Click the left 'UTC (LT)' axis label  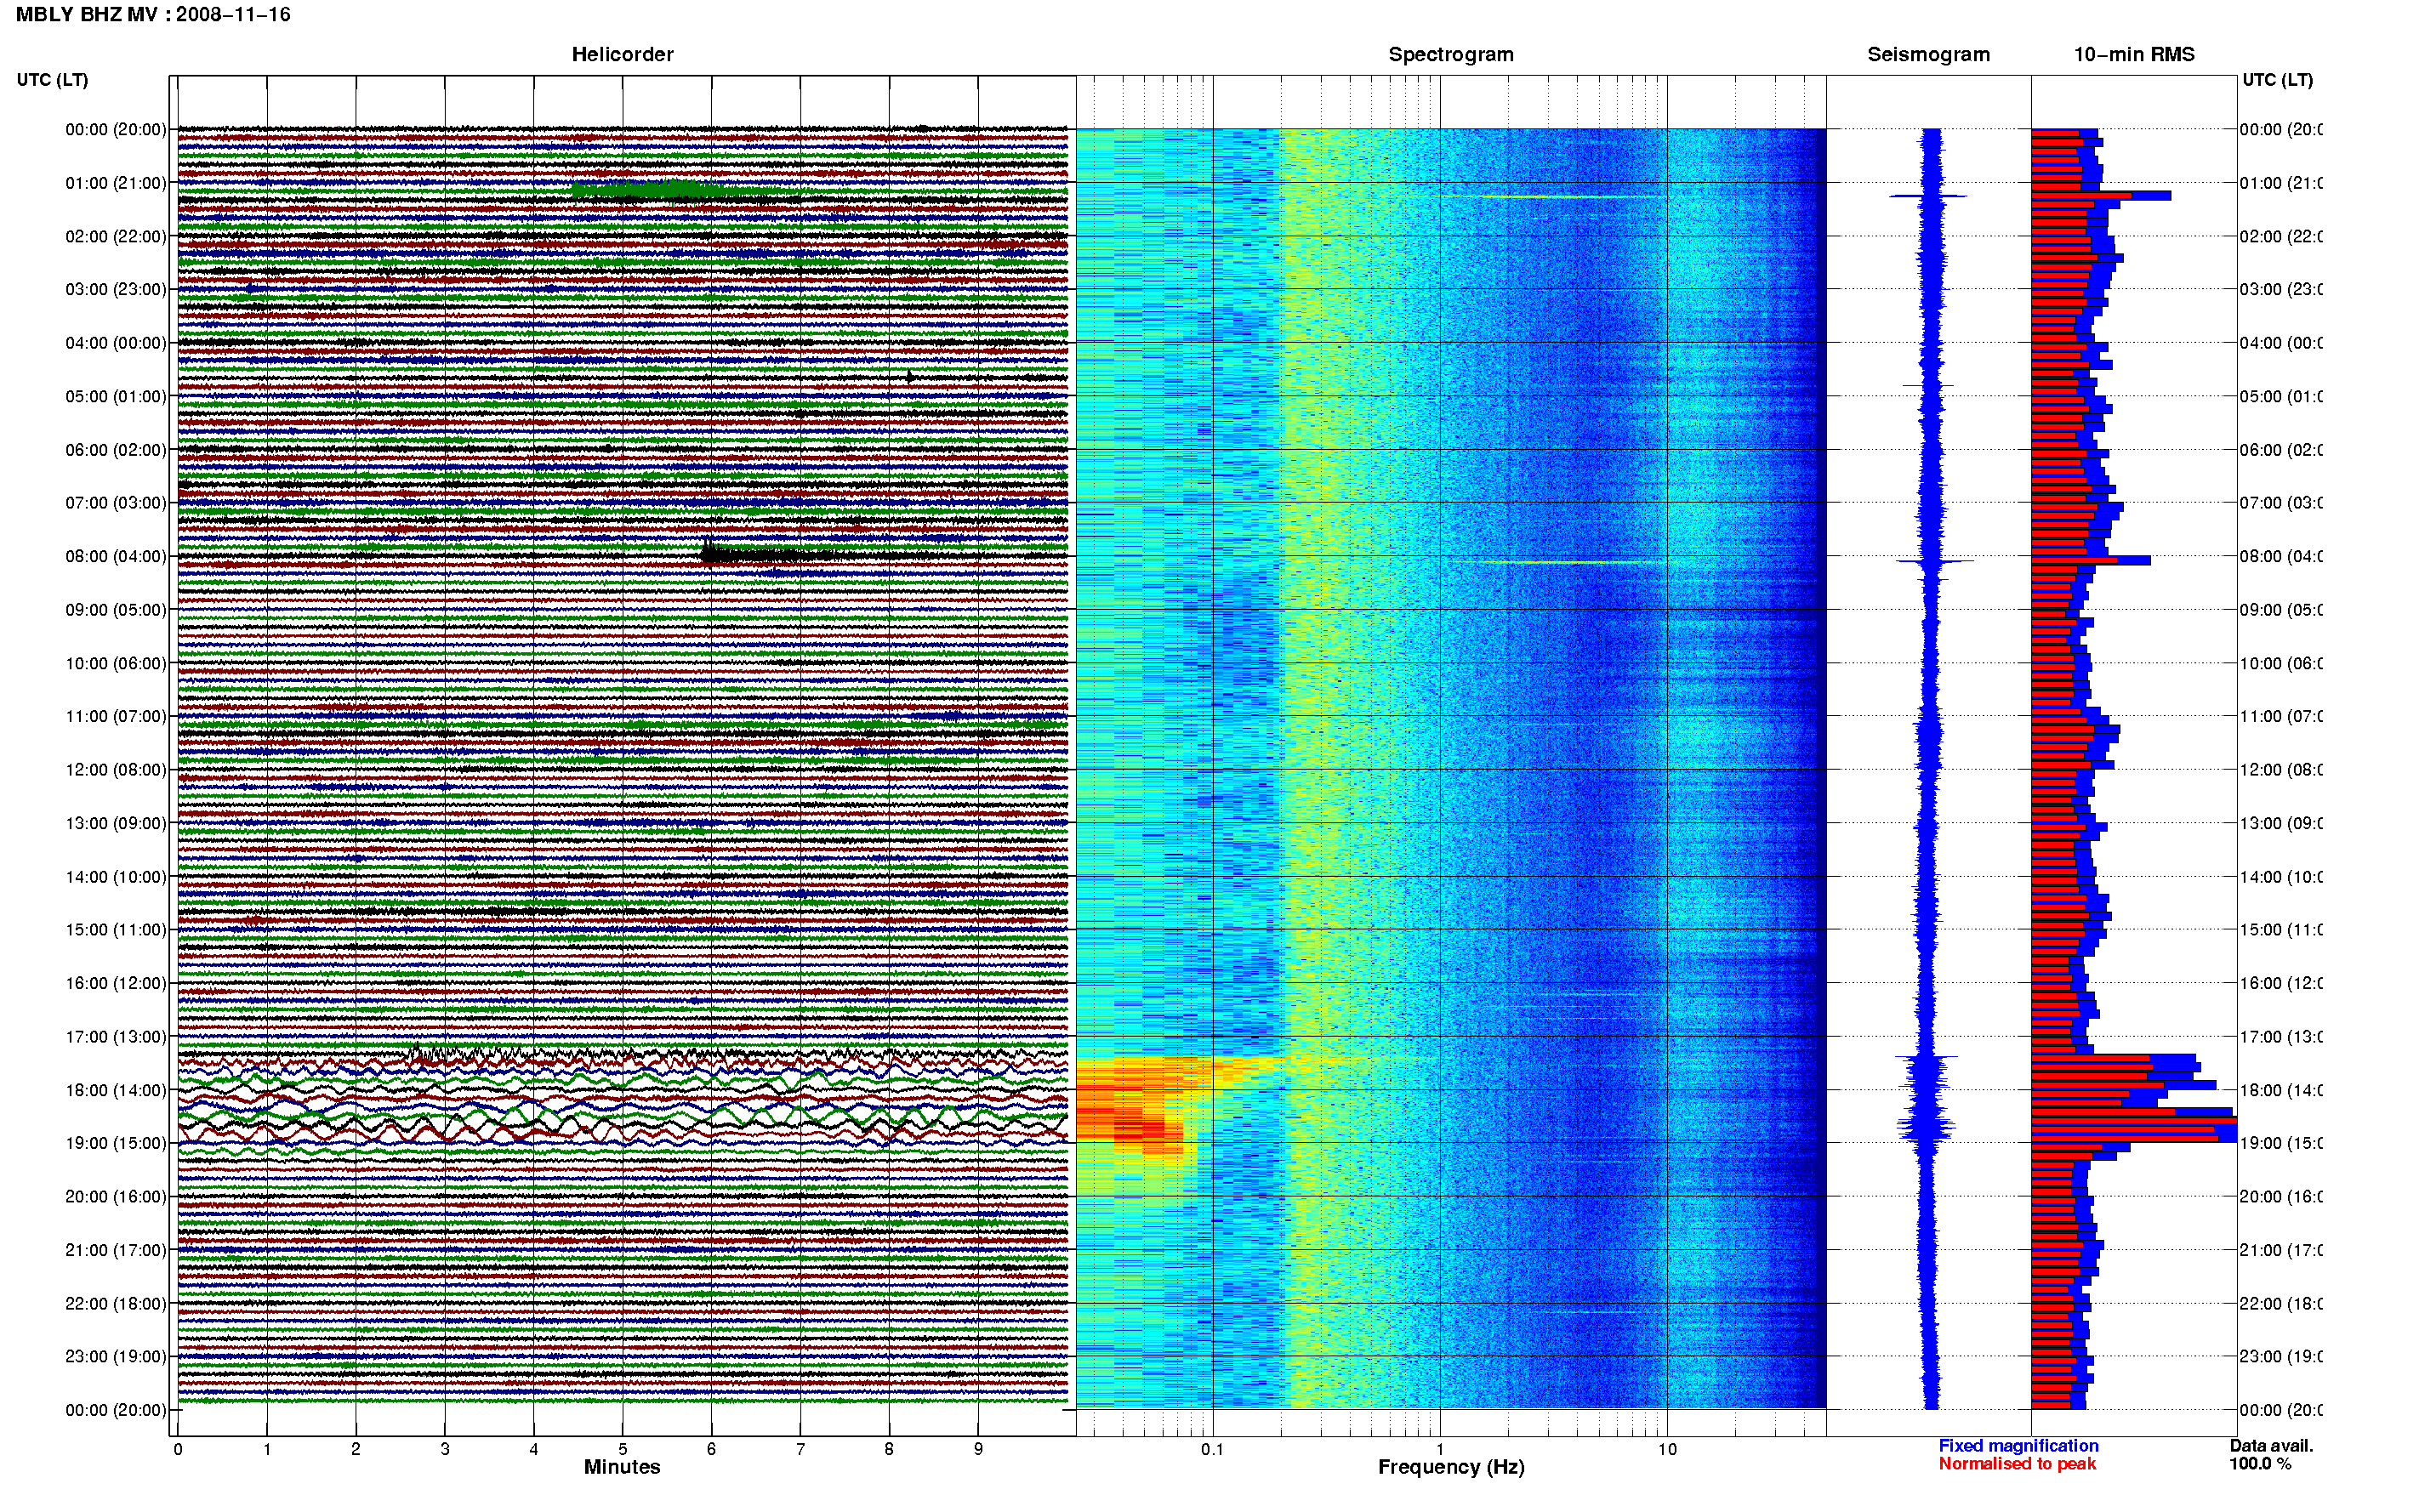point(52,80)
